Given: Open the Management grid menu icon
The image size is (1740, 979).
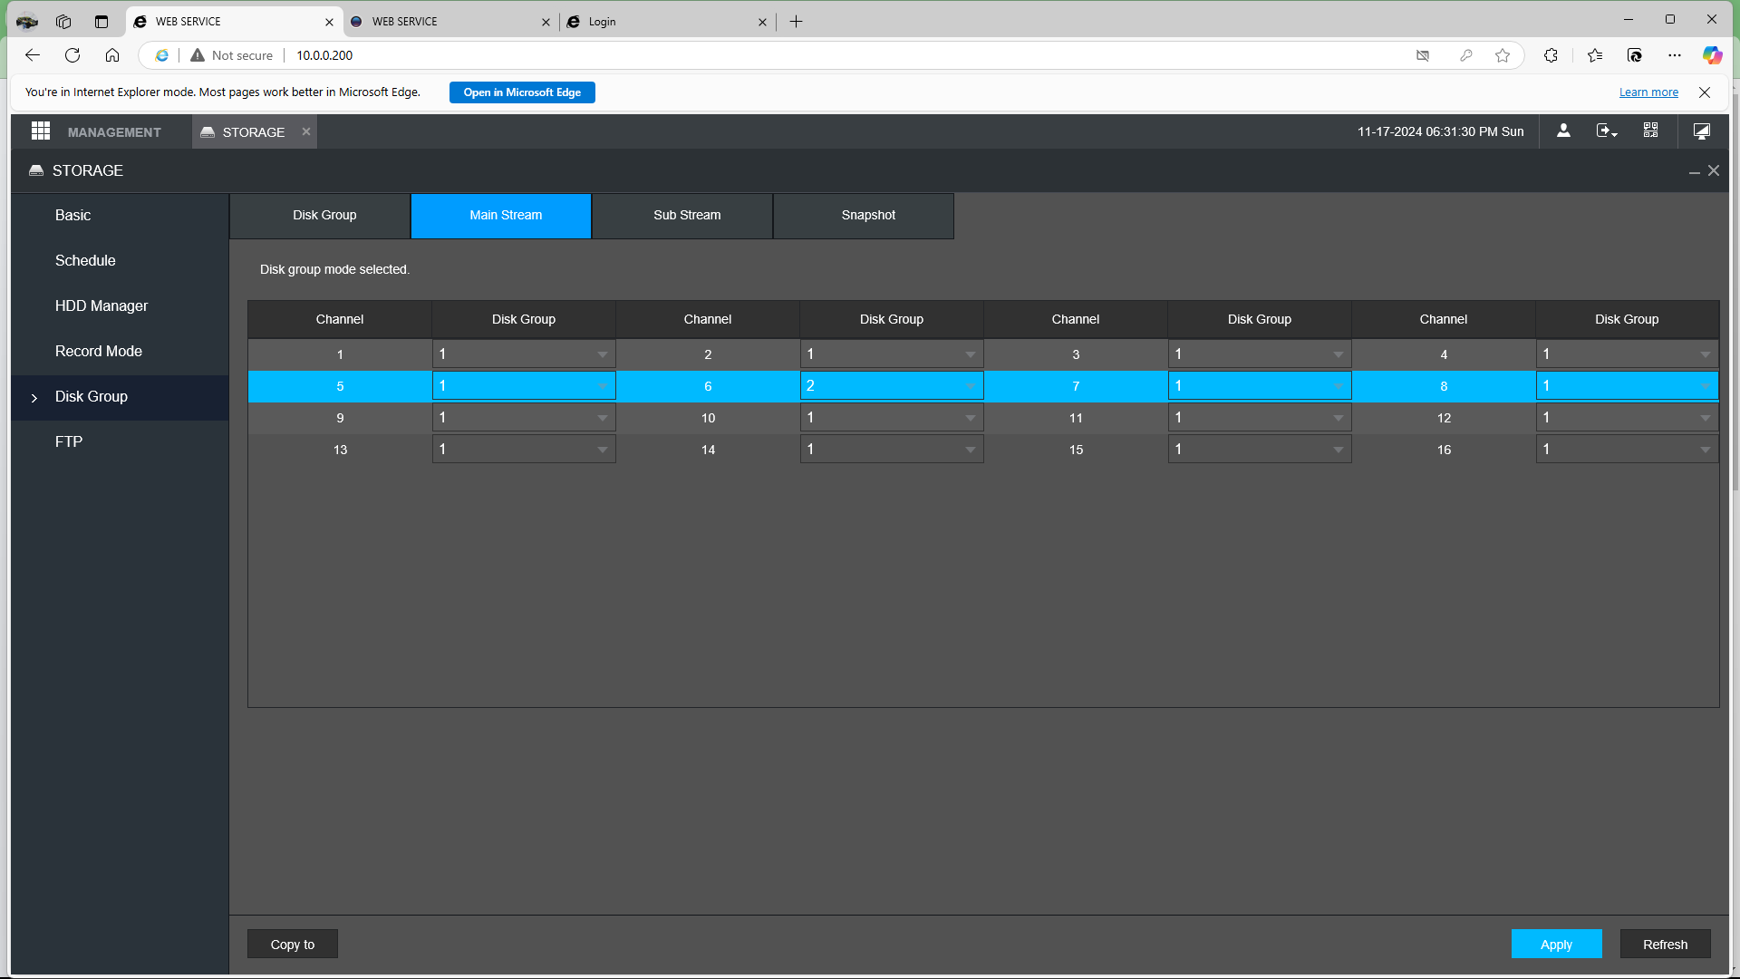Looking at the screenshot, I should click(40, 131).
